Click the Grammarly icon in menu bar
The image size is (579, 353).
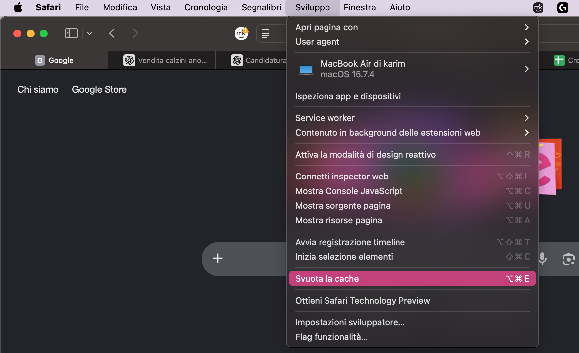[x=563, y=7]
